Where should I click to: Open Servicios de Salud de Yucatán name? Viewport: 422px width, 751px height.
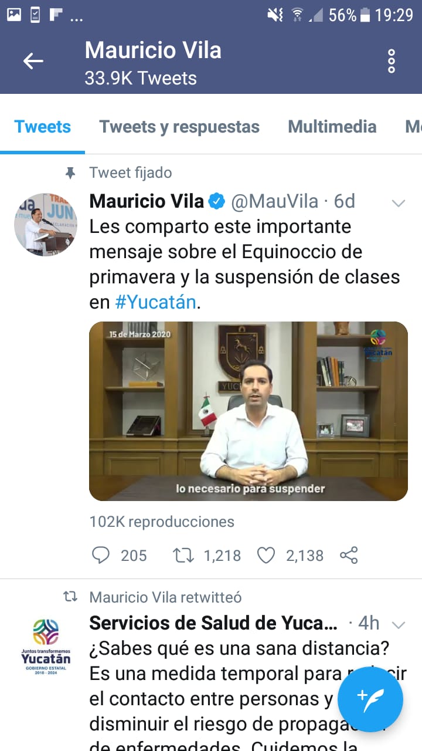[213, 623]
